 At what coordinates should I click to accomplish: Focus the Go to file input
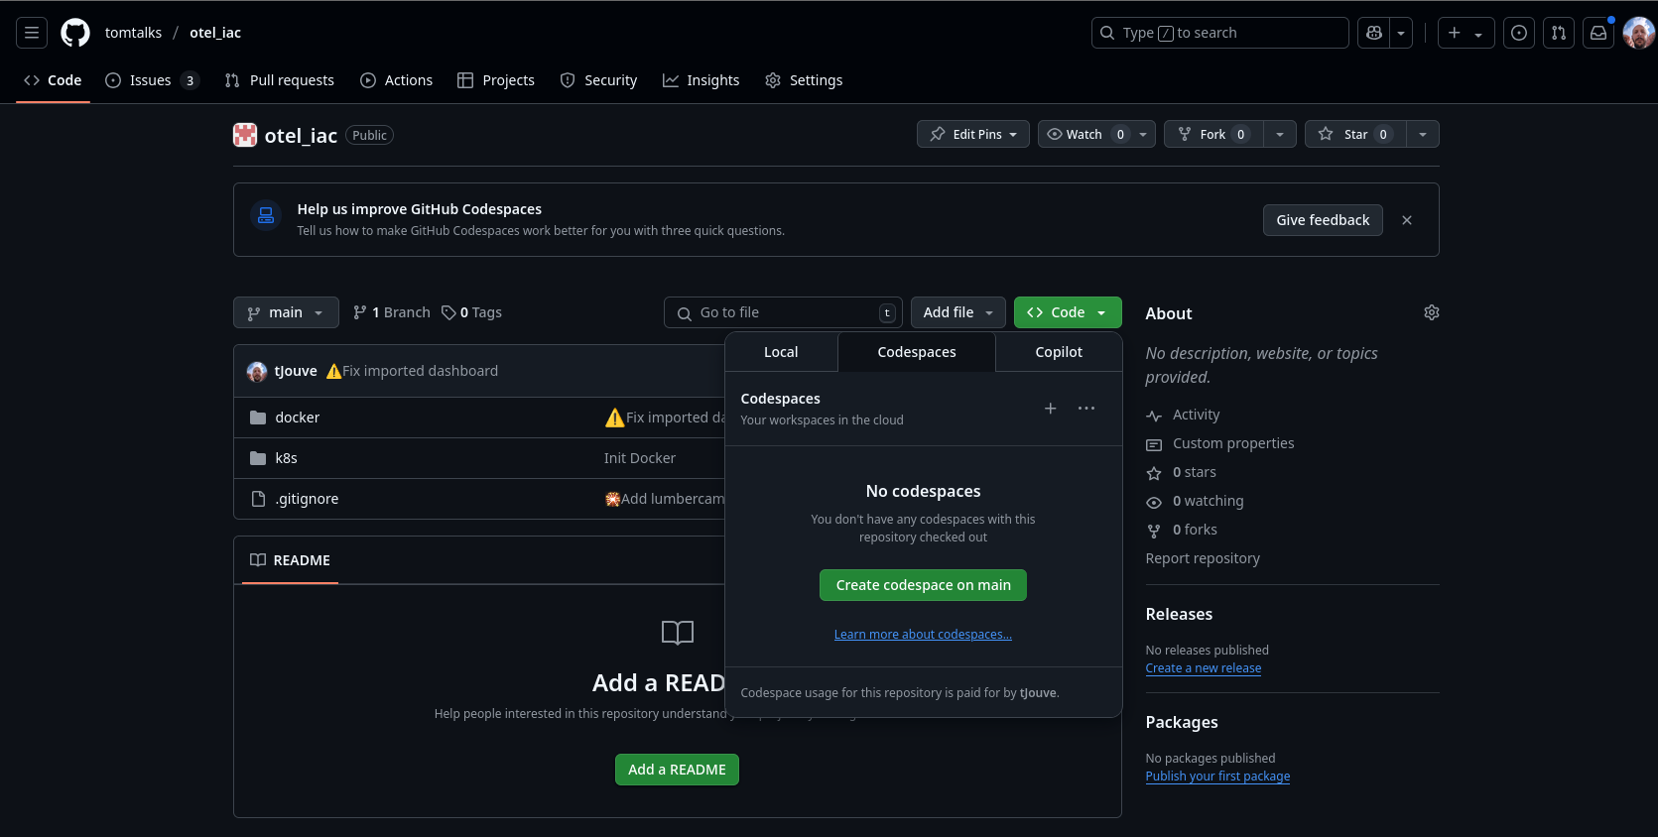783,312
